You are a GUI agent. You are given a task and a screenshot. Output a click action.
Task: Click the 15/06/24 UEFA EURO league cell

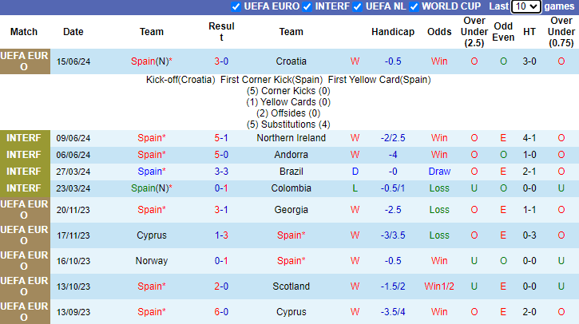(24, 61)
